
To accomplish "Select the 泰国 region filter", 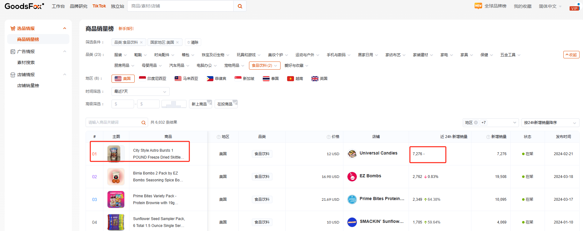I will click(271, 79).
